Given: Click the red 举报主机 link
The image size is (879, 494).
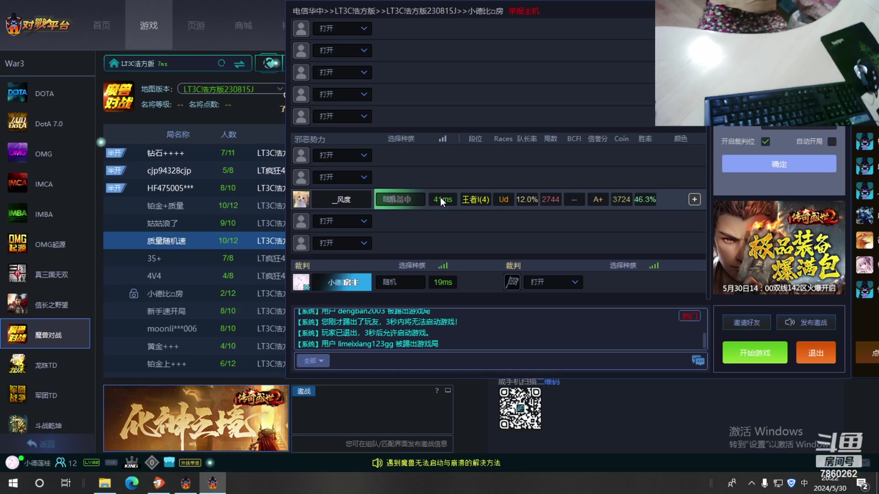Looking at the screenshot, I should pyautogui.click(x=524, y=11).
